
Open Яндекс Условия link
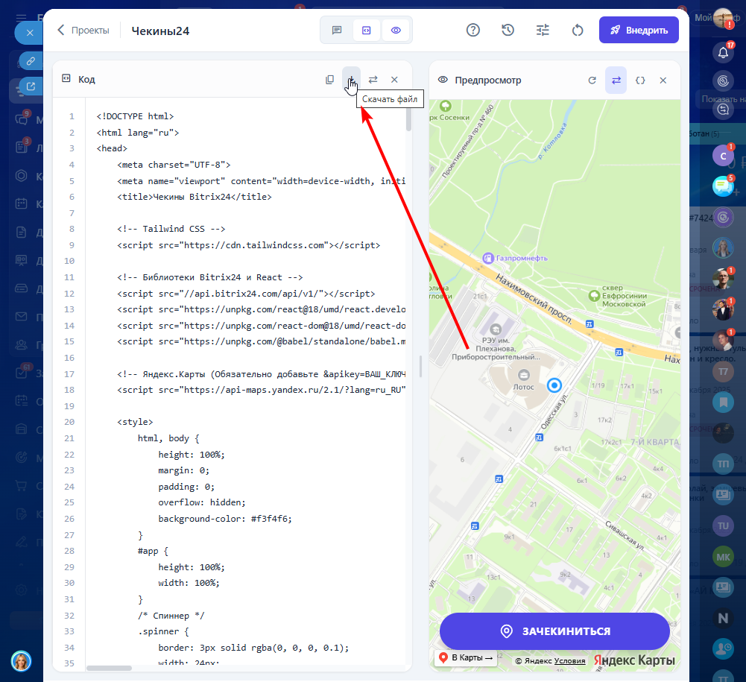pyautogui.click(x=569, y=661)
